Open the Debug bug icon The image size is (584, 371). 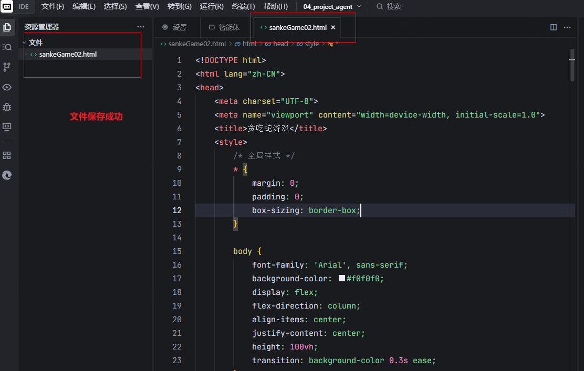tap(7, 107)
